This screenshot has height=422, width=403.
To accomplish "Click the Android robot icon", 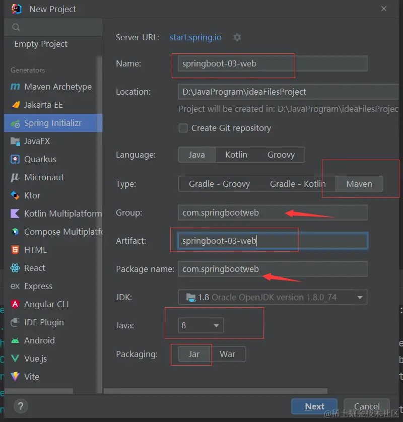I will 15,340.
